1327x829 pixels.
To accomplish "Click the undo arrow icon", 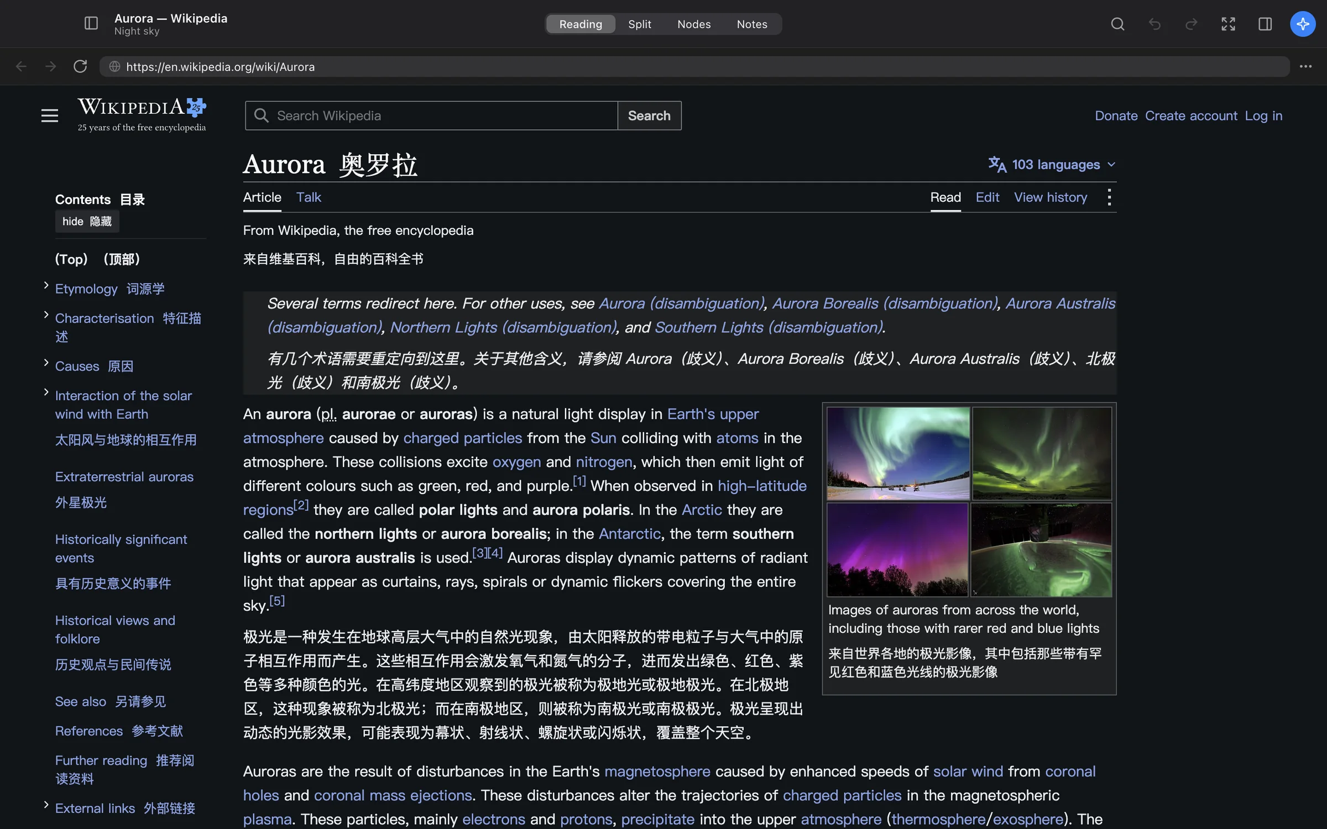I will tap(1154, 24).
